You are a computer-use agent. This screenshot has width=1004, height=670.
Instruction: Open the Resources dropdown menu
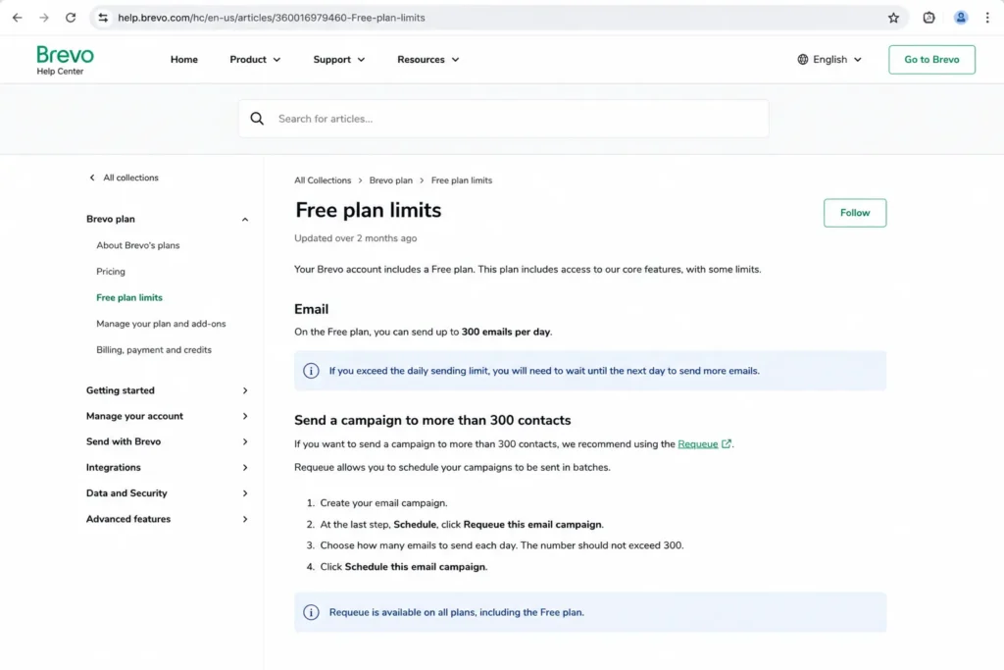coord(427,60)
